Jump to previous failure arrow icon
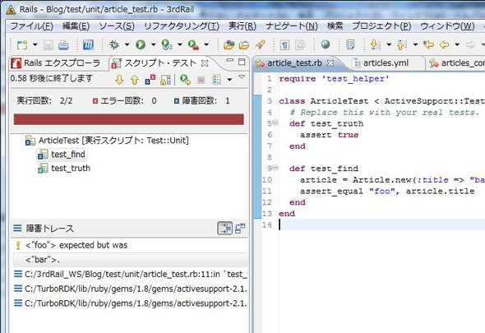 coord(135,80)
